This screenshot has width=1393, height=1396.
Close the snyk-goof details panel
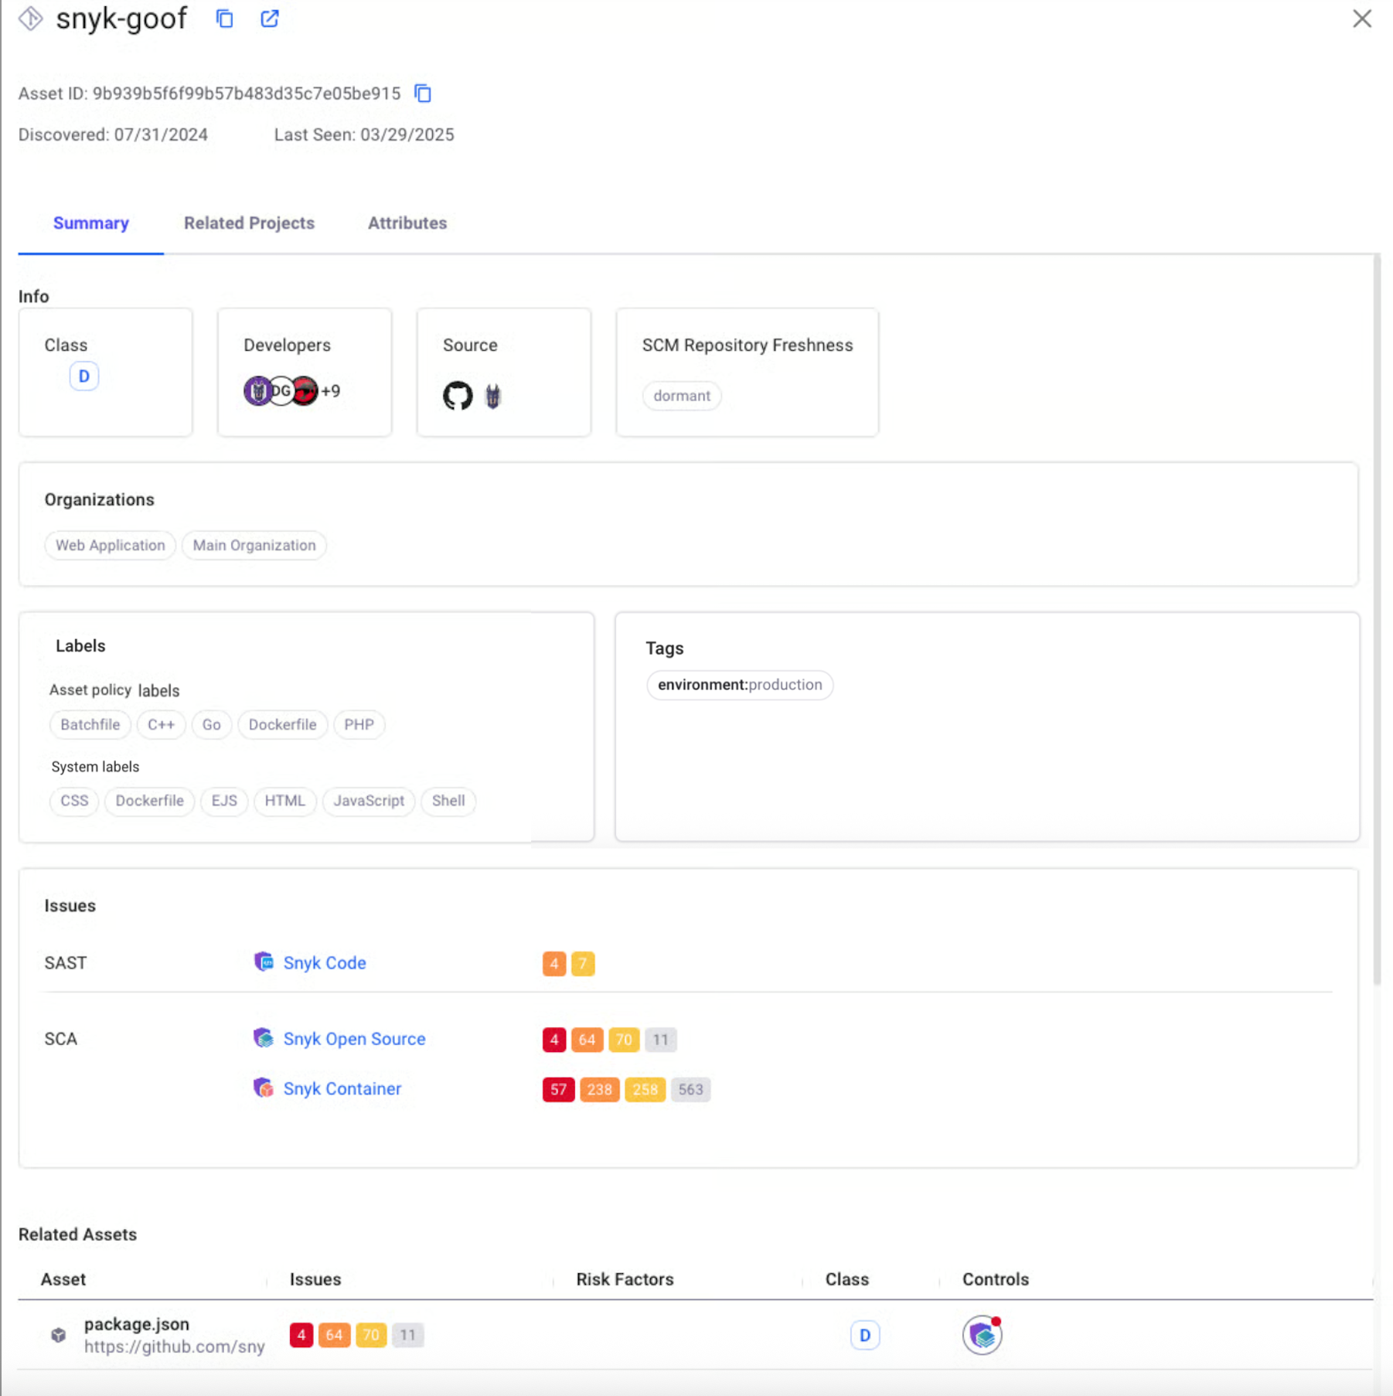coord(1361,19)
